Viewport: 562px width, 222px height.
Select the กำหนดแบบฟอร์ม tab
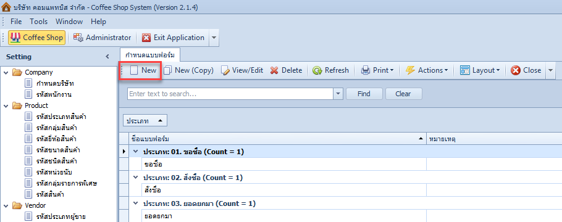click(150, 55)
